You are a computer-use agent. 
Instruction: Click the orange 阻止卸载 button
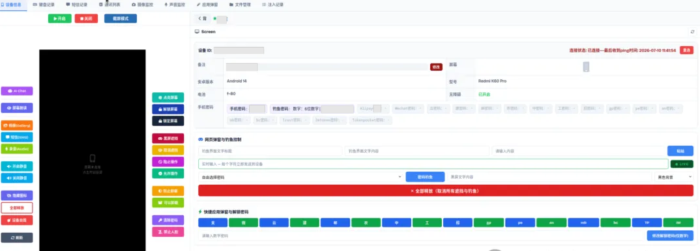pyautogui.click(x=168, y=191)
